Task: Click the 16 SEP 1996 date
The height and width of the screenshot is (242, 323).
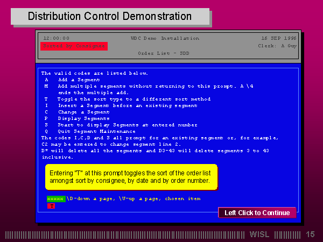Action: pos(278,38)
